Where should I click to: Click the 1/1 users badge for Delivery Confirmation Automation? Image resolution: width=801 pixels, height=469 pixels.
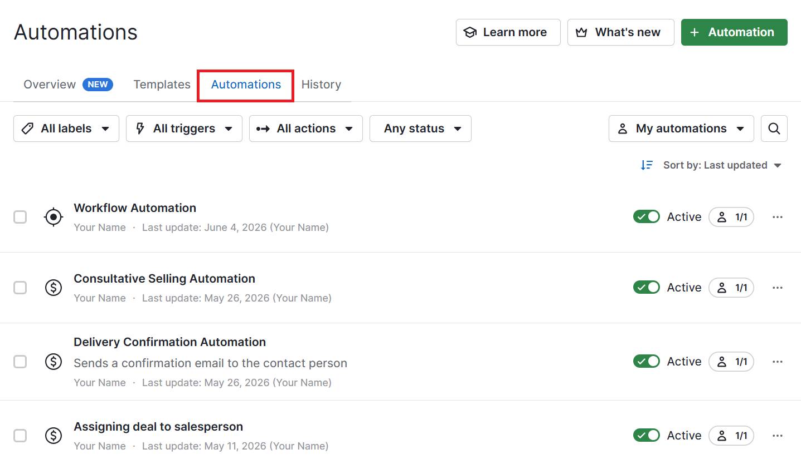coord(731,362)
